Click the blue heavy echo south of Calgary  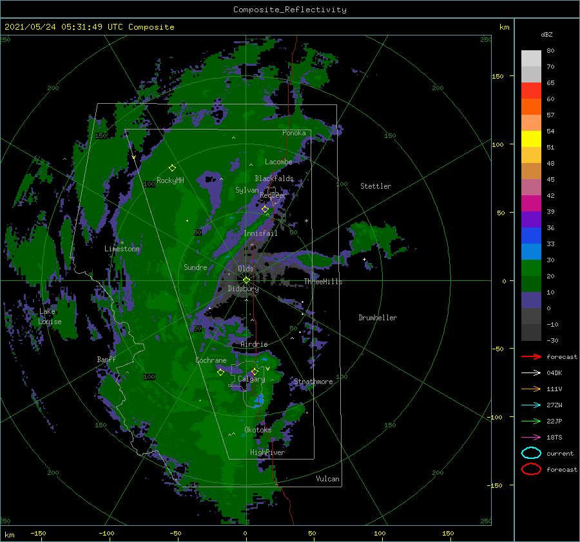pyautogui.click(x=258, y=400)
